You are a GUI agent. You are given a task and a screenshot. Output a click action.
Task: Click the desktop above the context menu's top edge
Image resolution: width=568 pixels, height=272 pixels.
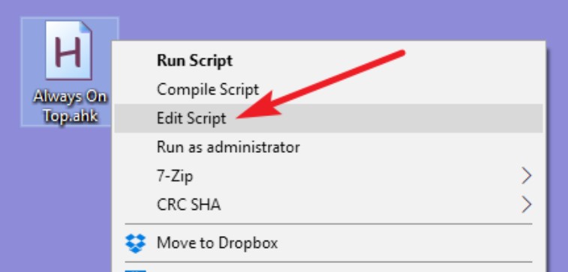click(326, 20)
